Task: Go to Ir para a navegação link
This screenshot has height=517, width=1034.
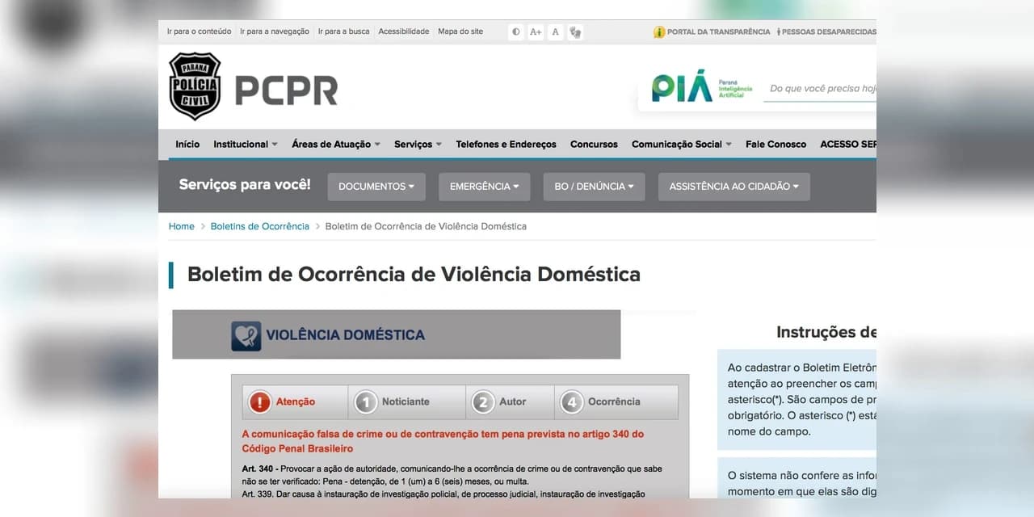Action: click(x=275, y=32)
